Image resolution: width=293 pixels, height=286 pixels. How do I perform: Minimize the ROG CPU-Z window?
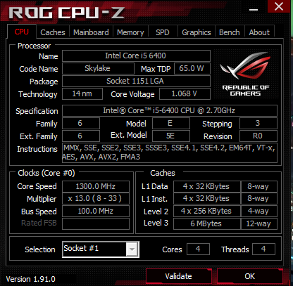point(254,10)
